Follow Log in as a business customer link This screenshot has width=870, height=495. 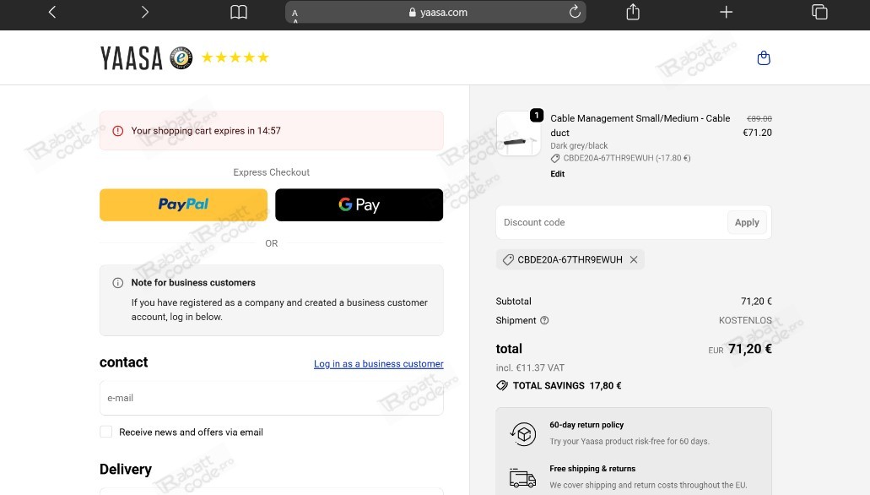pyautogui.click(x=378, y=364)
